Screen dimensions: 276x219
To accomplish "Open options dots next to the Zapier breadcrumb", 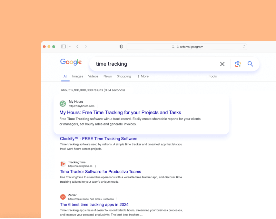I will [117, 199].
